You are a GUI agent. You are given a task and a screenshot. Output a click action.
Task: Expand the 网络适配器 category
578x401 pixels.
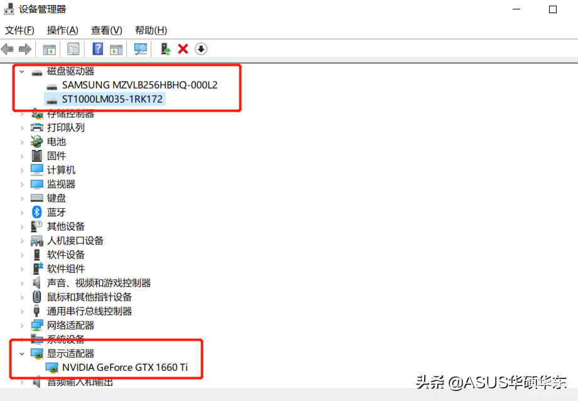(x=22, y=326)
